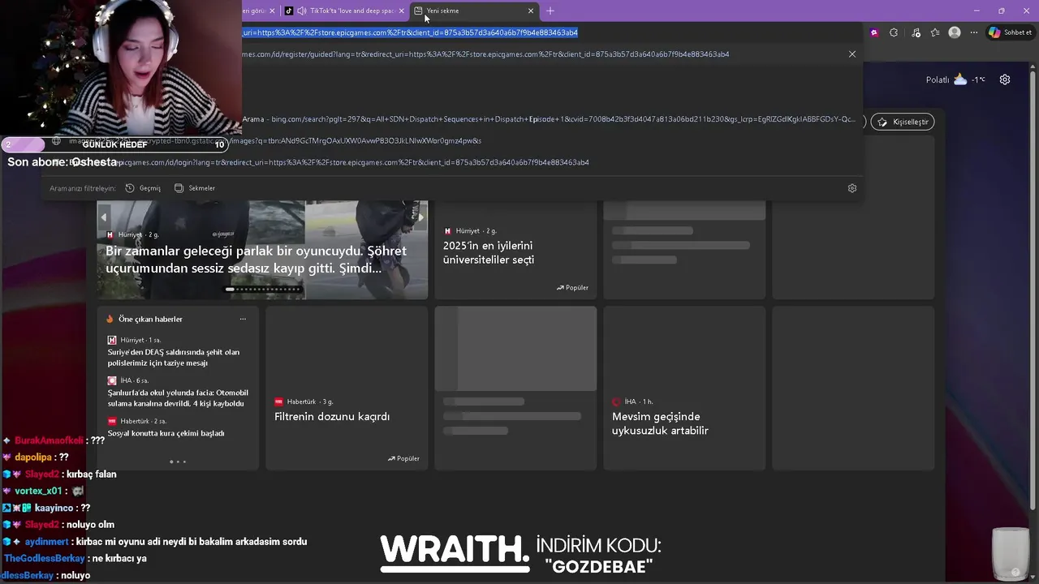Open the Polatlı weather widget
Viewport: 1039px width, 584px height.
click(x=955, y=79)
